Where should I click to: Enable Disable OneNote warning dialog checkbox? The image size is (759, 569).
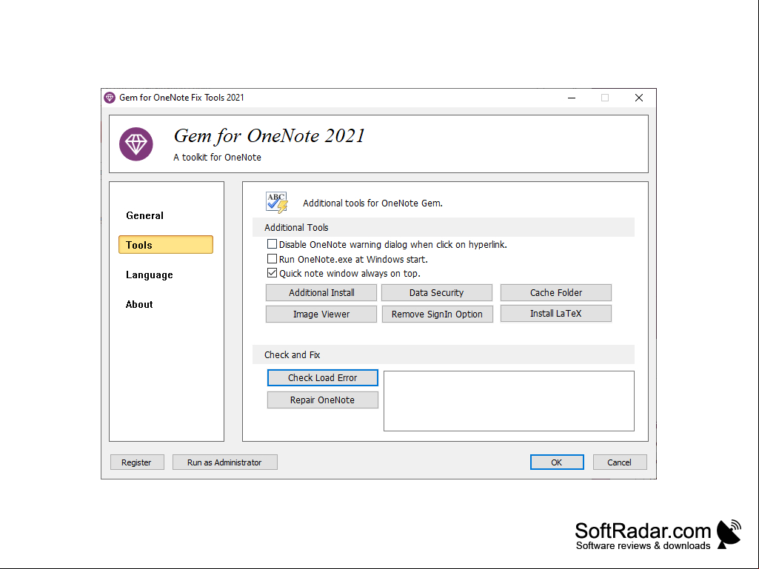point(272,244)
